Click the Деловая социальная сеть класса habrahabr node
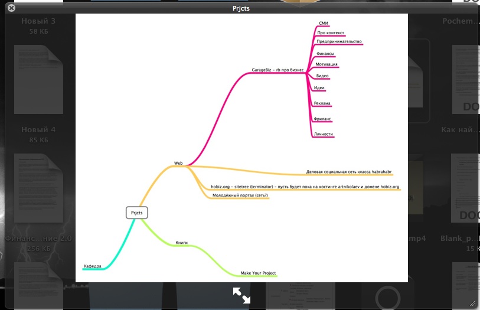This screenshot has height=310, width=480. pos(349,172)
